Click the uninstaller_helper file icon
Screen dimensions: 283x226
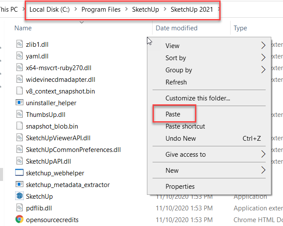[x=19, y=103]
